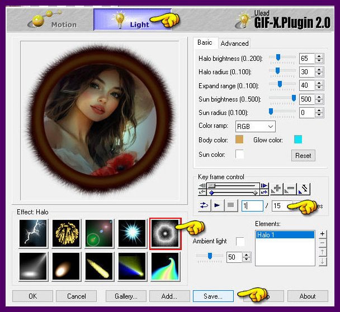Select Halo 1 in Elements list
The height and width of the screenshot is (312, 340).
[284, 235]
